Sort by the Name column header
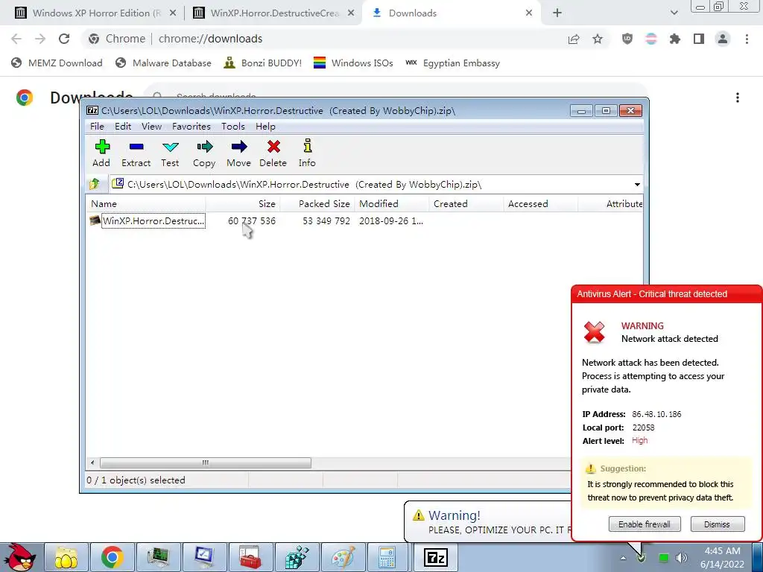 click(146, 204)
